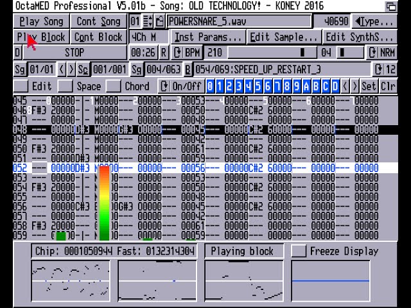Click the fourth channel oscilloscope display
The height and width of the screenshot is (308, 411).
(331, 281)
